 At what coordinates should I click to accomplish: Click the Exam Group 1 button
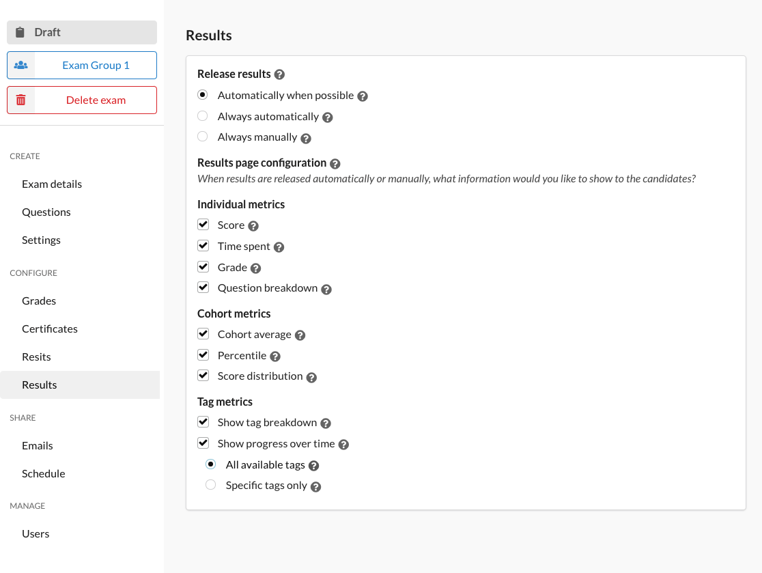click(x=82, y=65)
